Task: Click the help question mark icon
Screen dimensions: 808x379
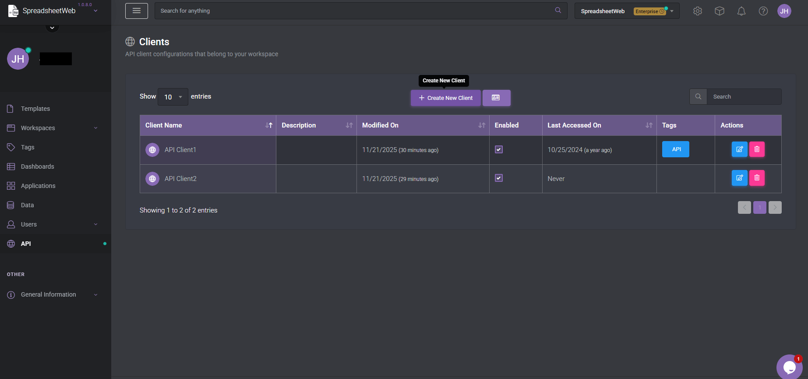Action: (763, 11)
